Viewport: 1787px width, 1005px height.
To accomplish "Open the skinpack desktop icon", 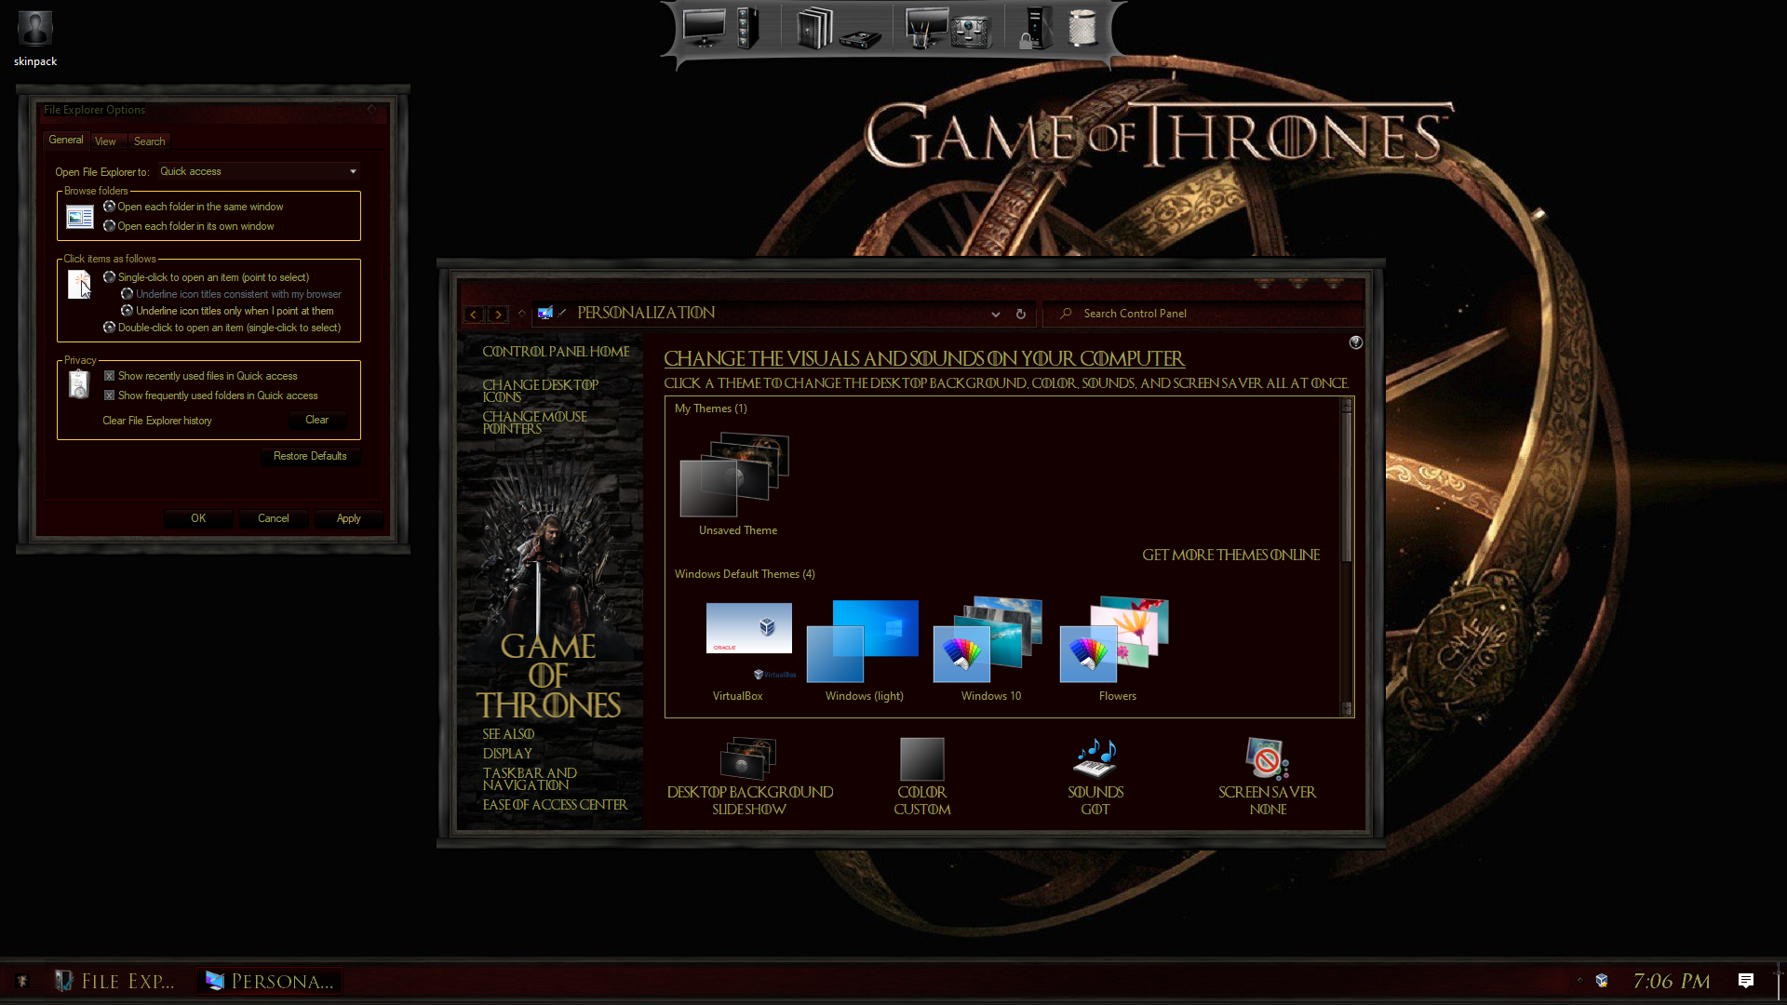I will tap(35, 30).
